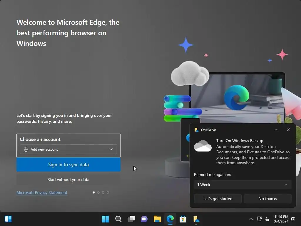301x226 pixels.
Task: Open the notification bell in the tray
Action: (x=293, y=219)
